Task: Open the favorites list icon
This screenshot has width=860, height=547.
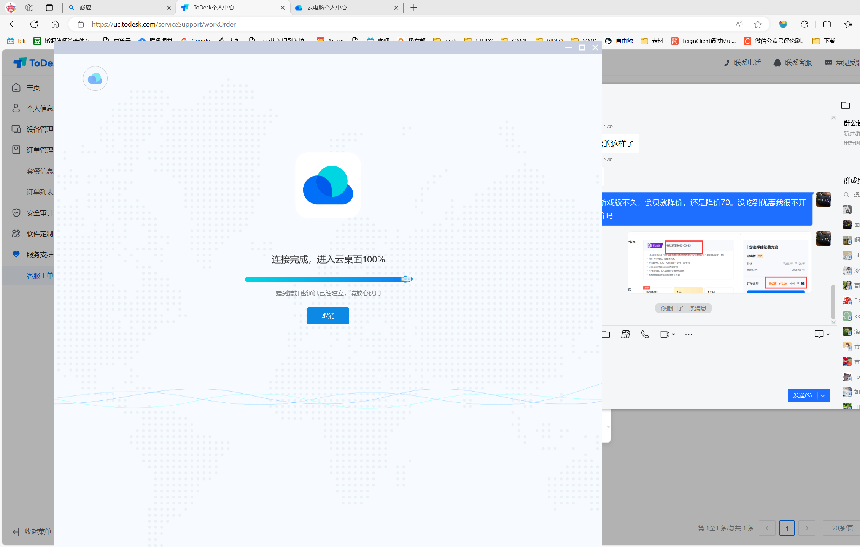Action: coord(848,24)
